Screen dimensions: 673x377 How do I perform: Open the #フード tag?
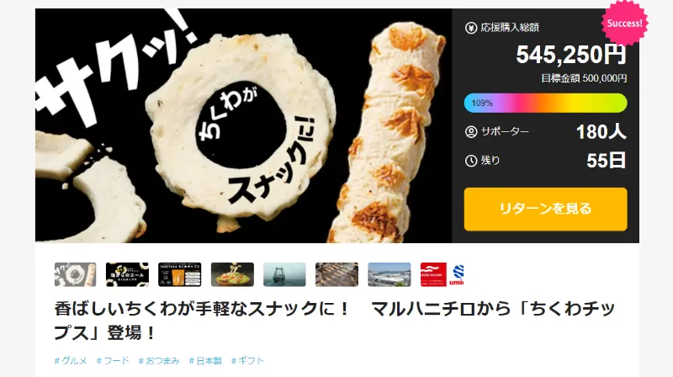tap(113, 361)
